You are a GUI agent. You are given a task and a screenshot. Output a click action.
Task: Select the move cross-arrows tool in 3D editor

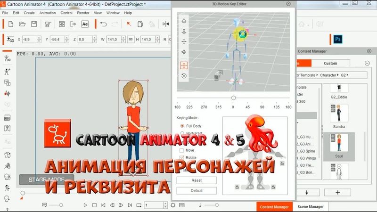click(x=184, y=41)
